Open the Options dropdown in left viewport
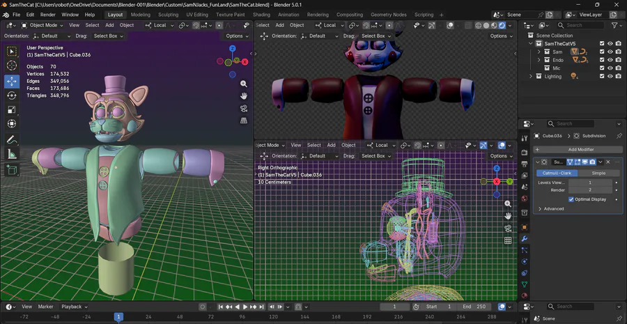The image size is (627, 324). (x=237, y=36)
